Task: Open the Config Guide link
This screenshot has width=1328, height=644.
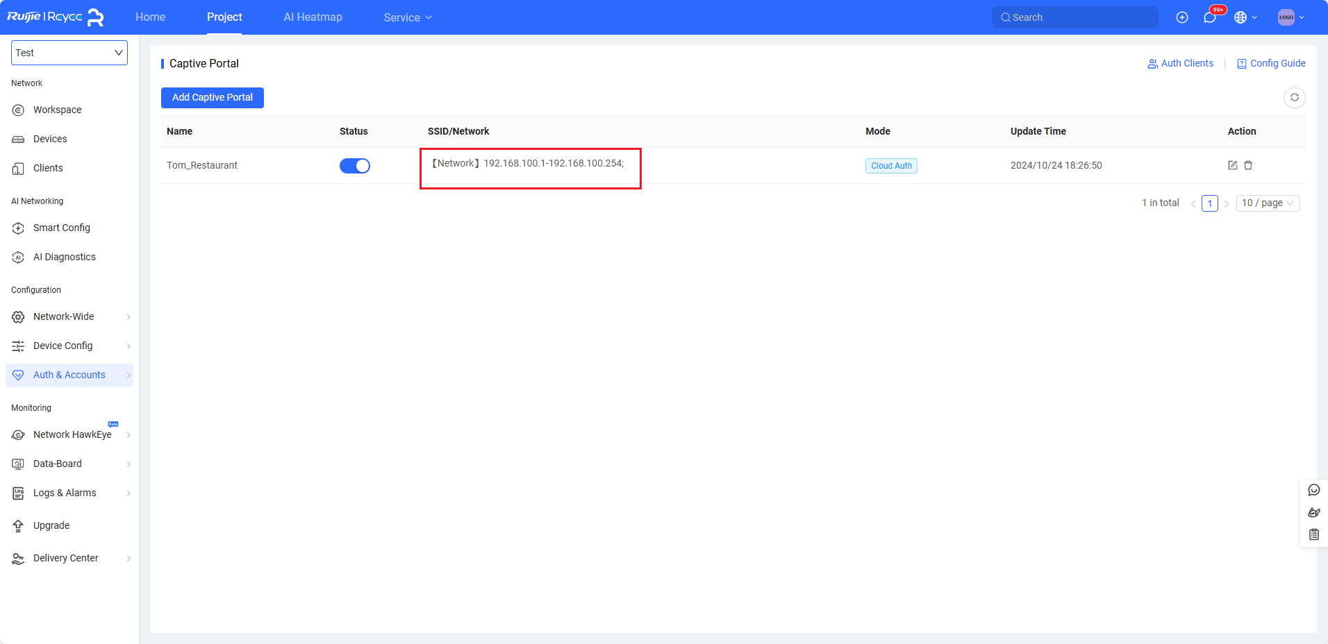Action: pyautogui.click(x=1271, y=63)
